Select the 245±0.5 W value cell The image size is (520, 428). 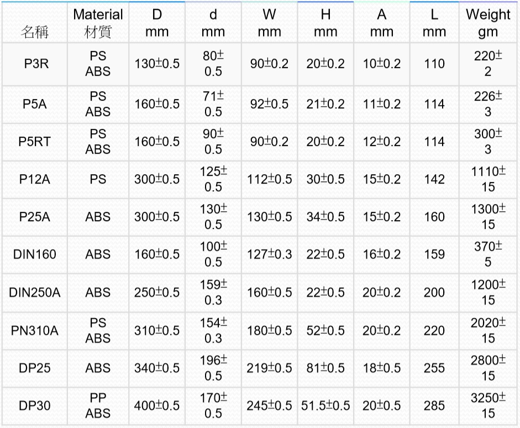pos(269,406)
